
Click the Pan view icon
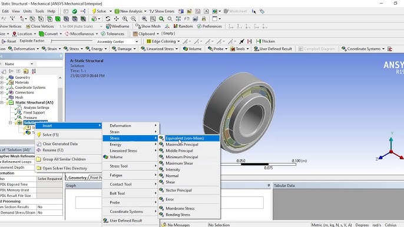(x=116, y=19)
